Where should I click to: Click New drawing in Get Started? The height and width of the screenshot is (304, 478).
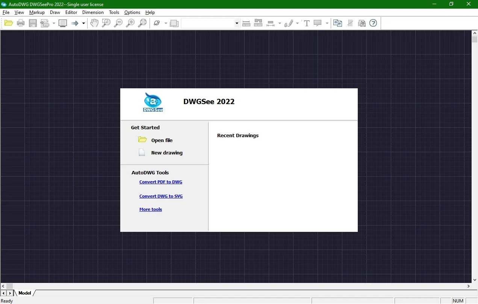[x=167, y=153]
